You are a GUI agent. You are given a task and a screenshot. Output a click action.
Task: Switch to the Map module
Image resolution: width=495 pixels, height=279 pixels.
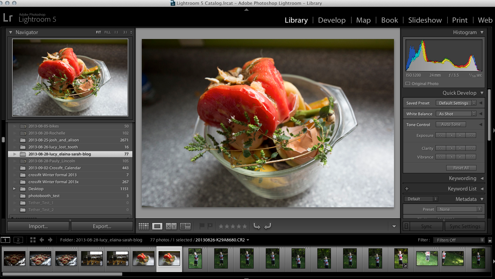click(363, 20)
